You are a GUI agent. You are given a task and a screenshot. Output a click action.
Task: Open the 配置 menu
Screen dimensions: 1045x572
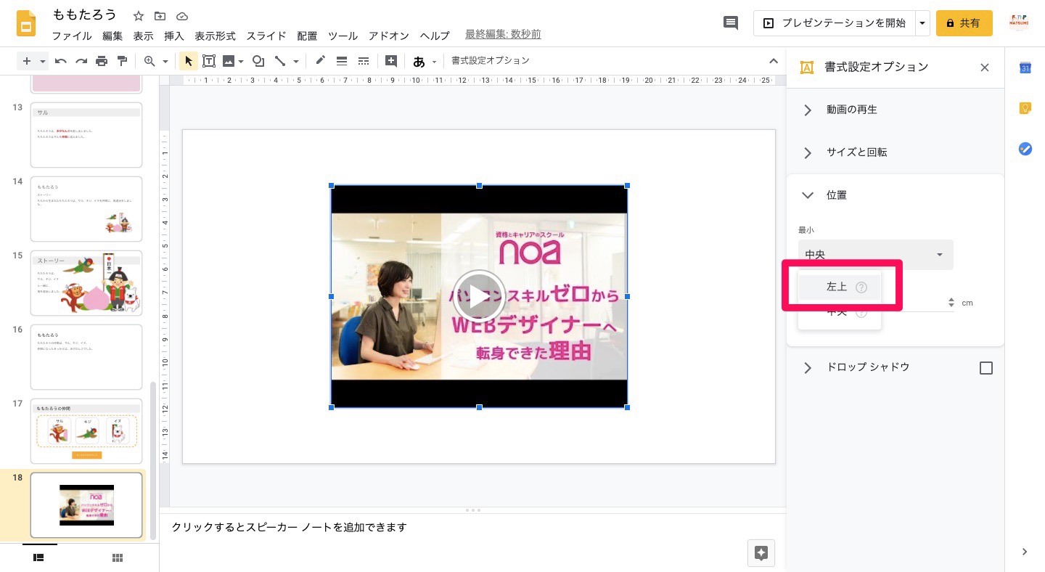click(x=307, y=36)
